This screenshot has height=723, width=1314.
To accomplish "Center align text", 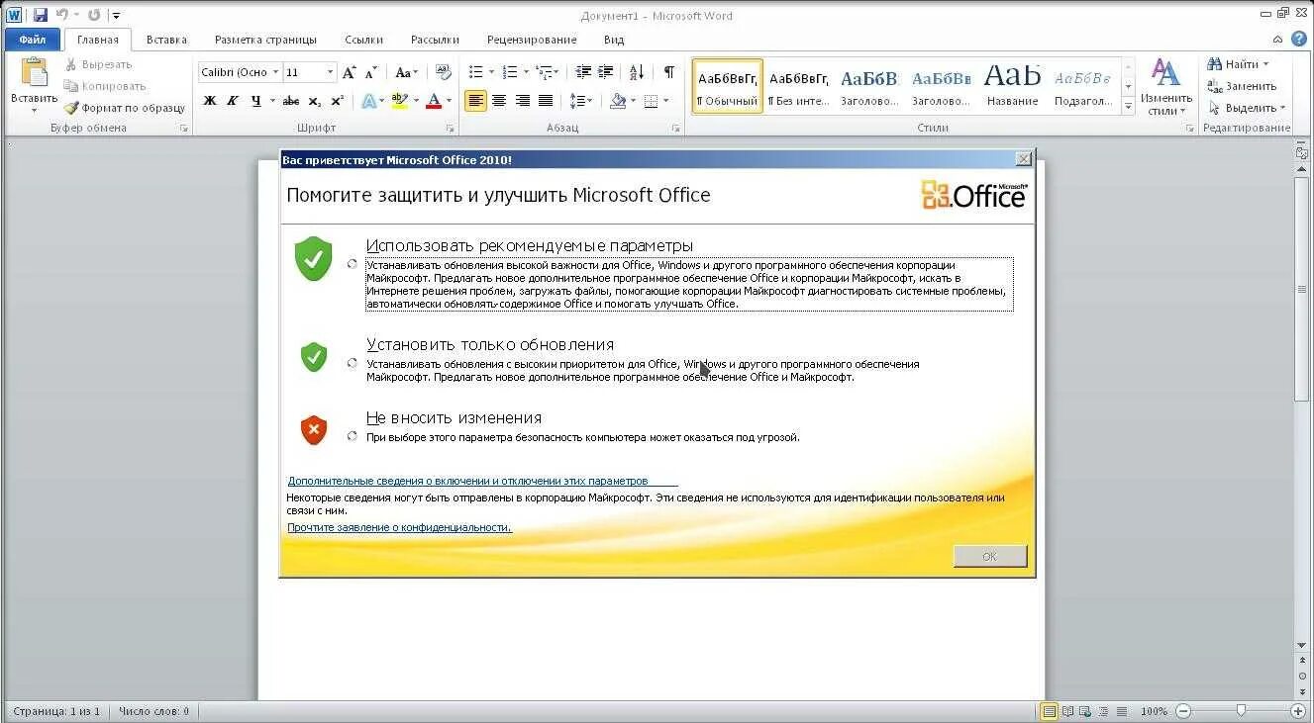I will coord(498,101).
